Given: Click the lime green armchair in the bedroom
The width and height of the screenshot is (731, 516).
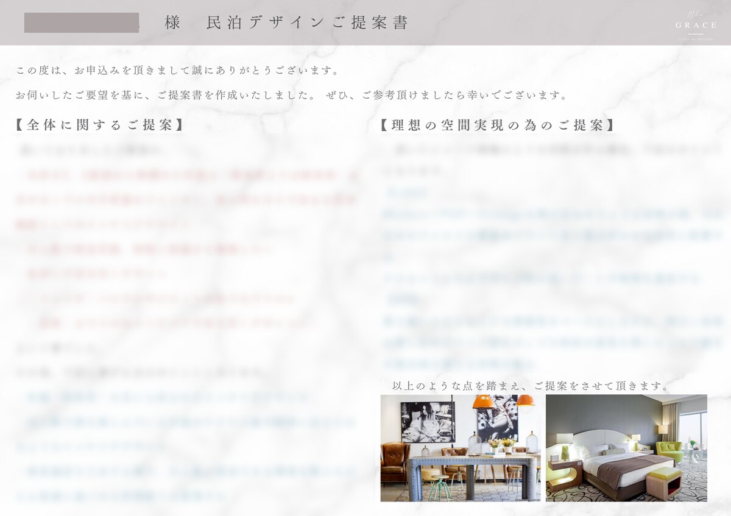Looking at the screenshot, I should [x=670, y=451].
